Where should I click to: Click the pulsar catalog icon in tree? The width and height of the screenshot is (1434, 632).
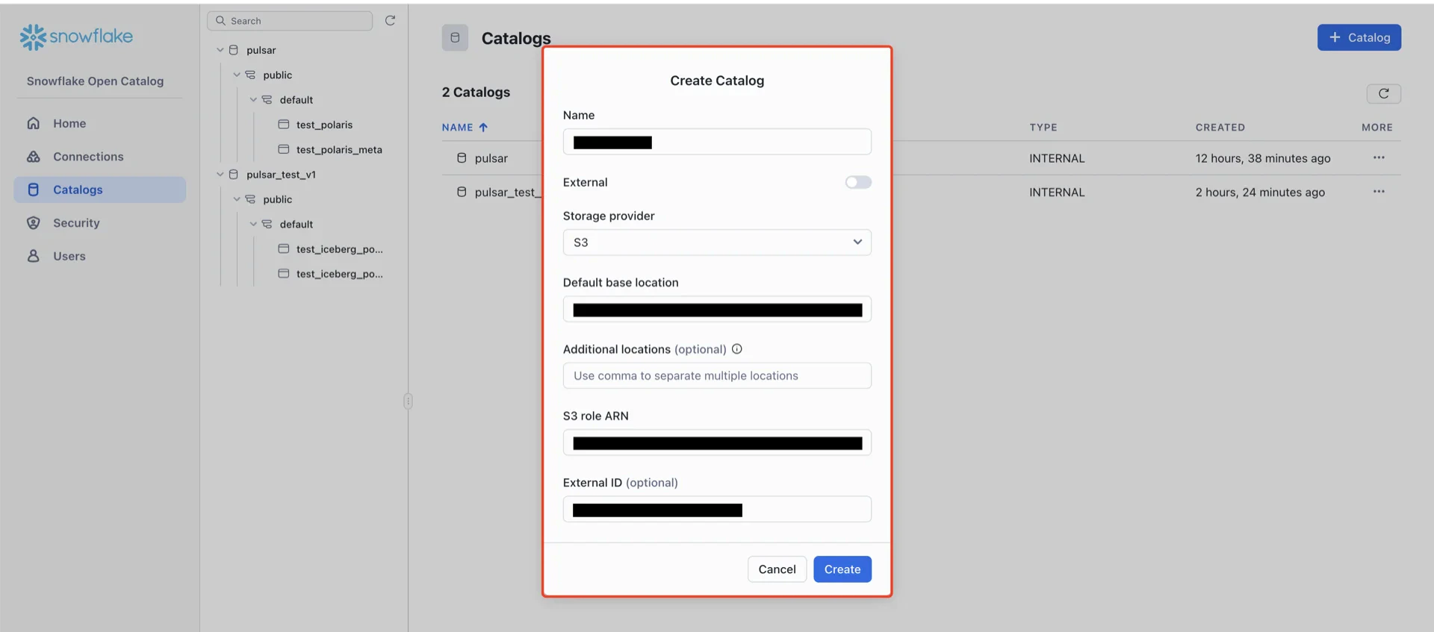pyautogui.click(x=234, y=50)
